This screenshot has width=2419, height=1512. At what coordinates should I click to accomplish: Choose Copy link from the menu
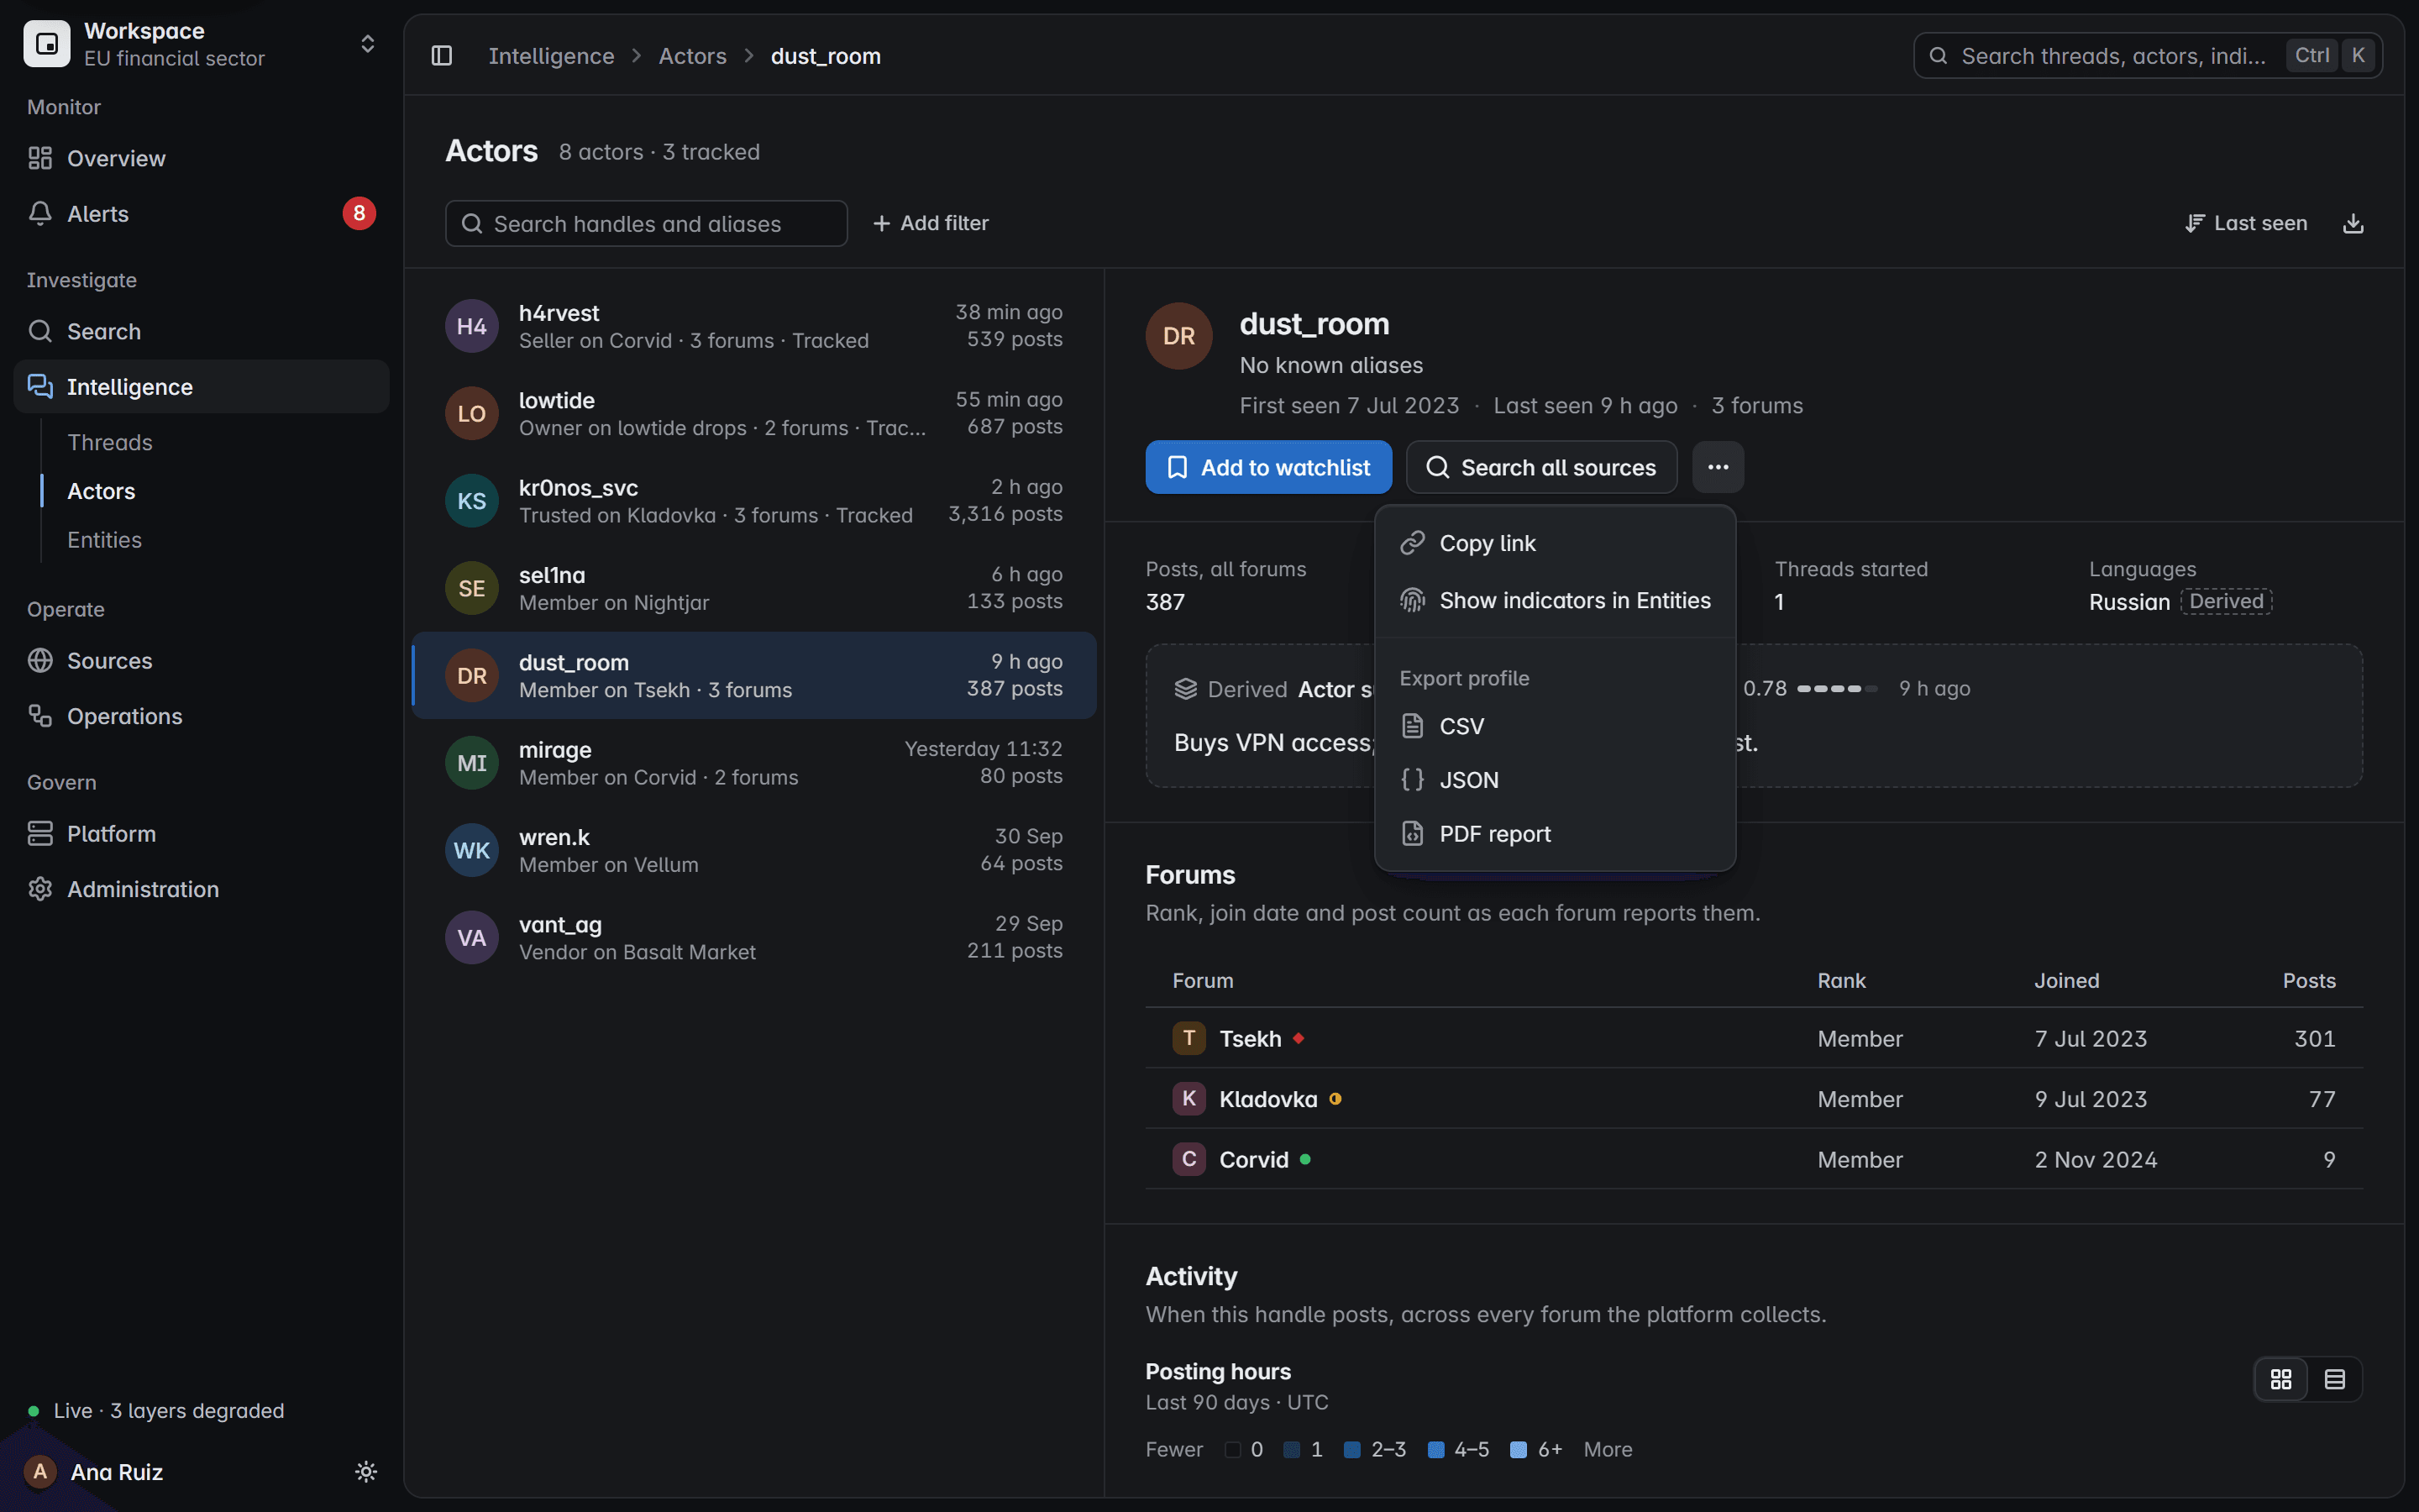pyautogui.click(x=1556, y=543)
